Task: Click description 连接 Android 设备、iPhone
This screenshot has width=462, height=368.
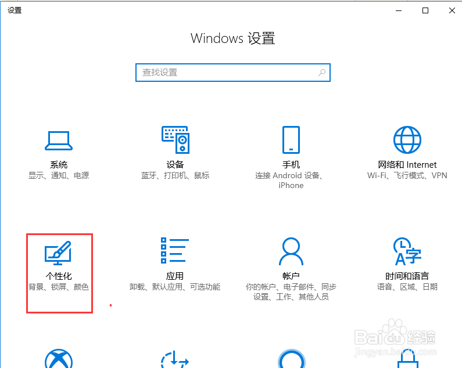Action: tap(289, 180)
